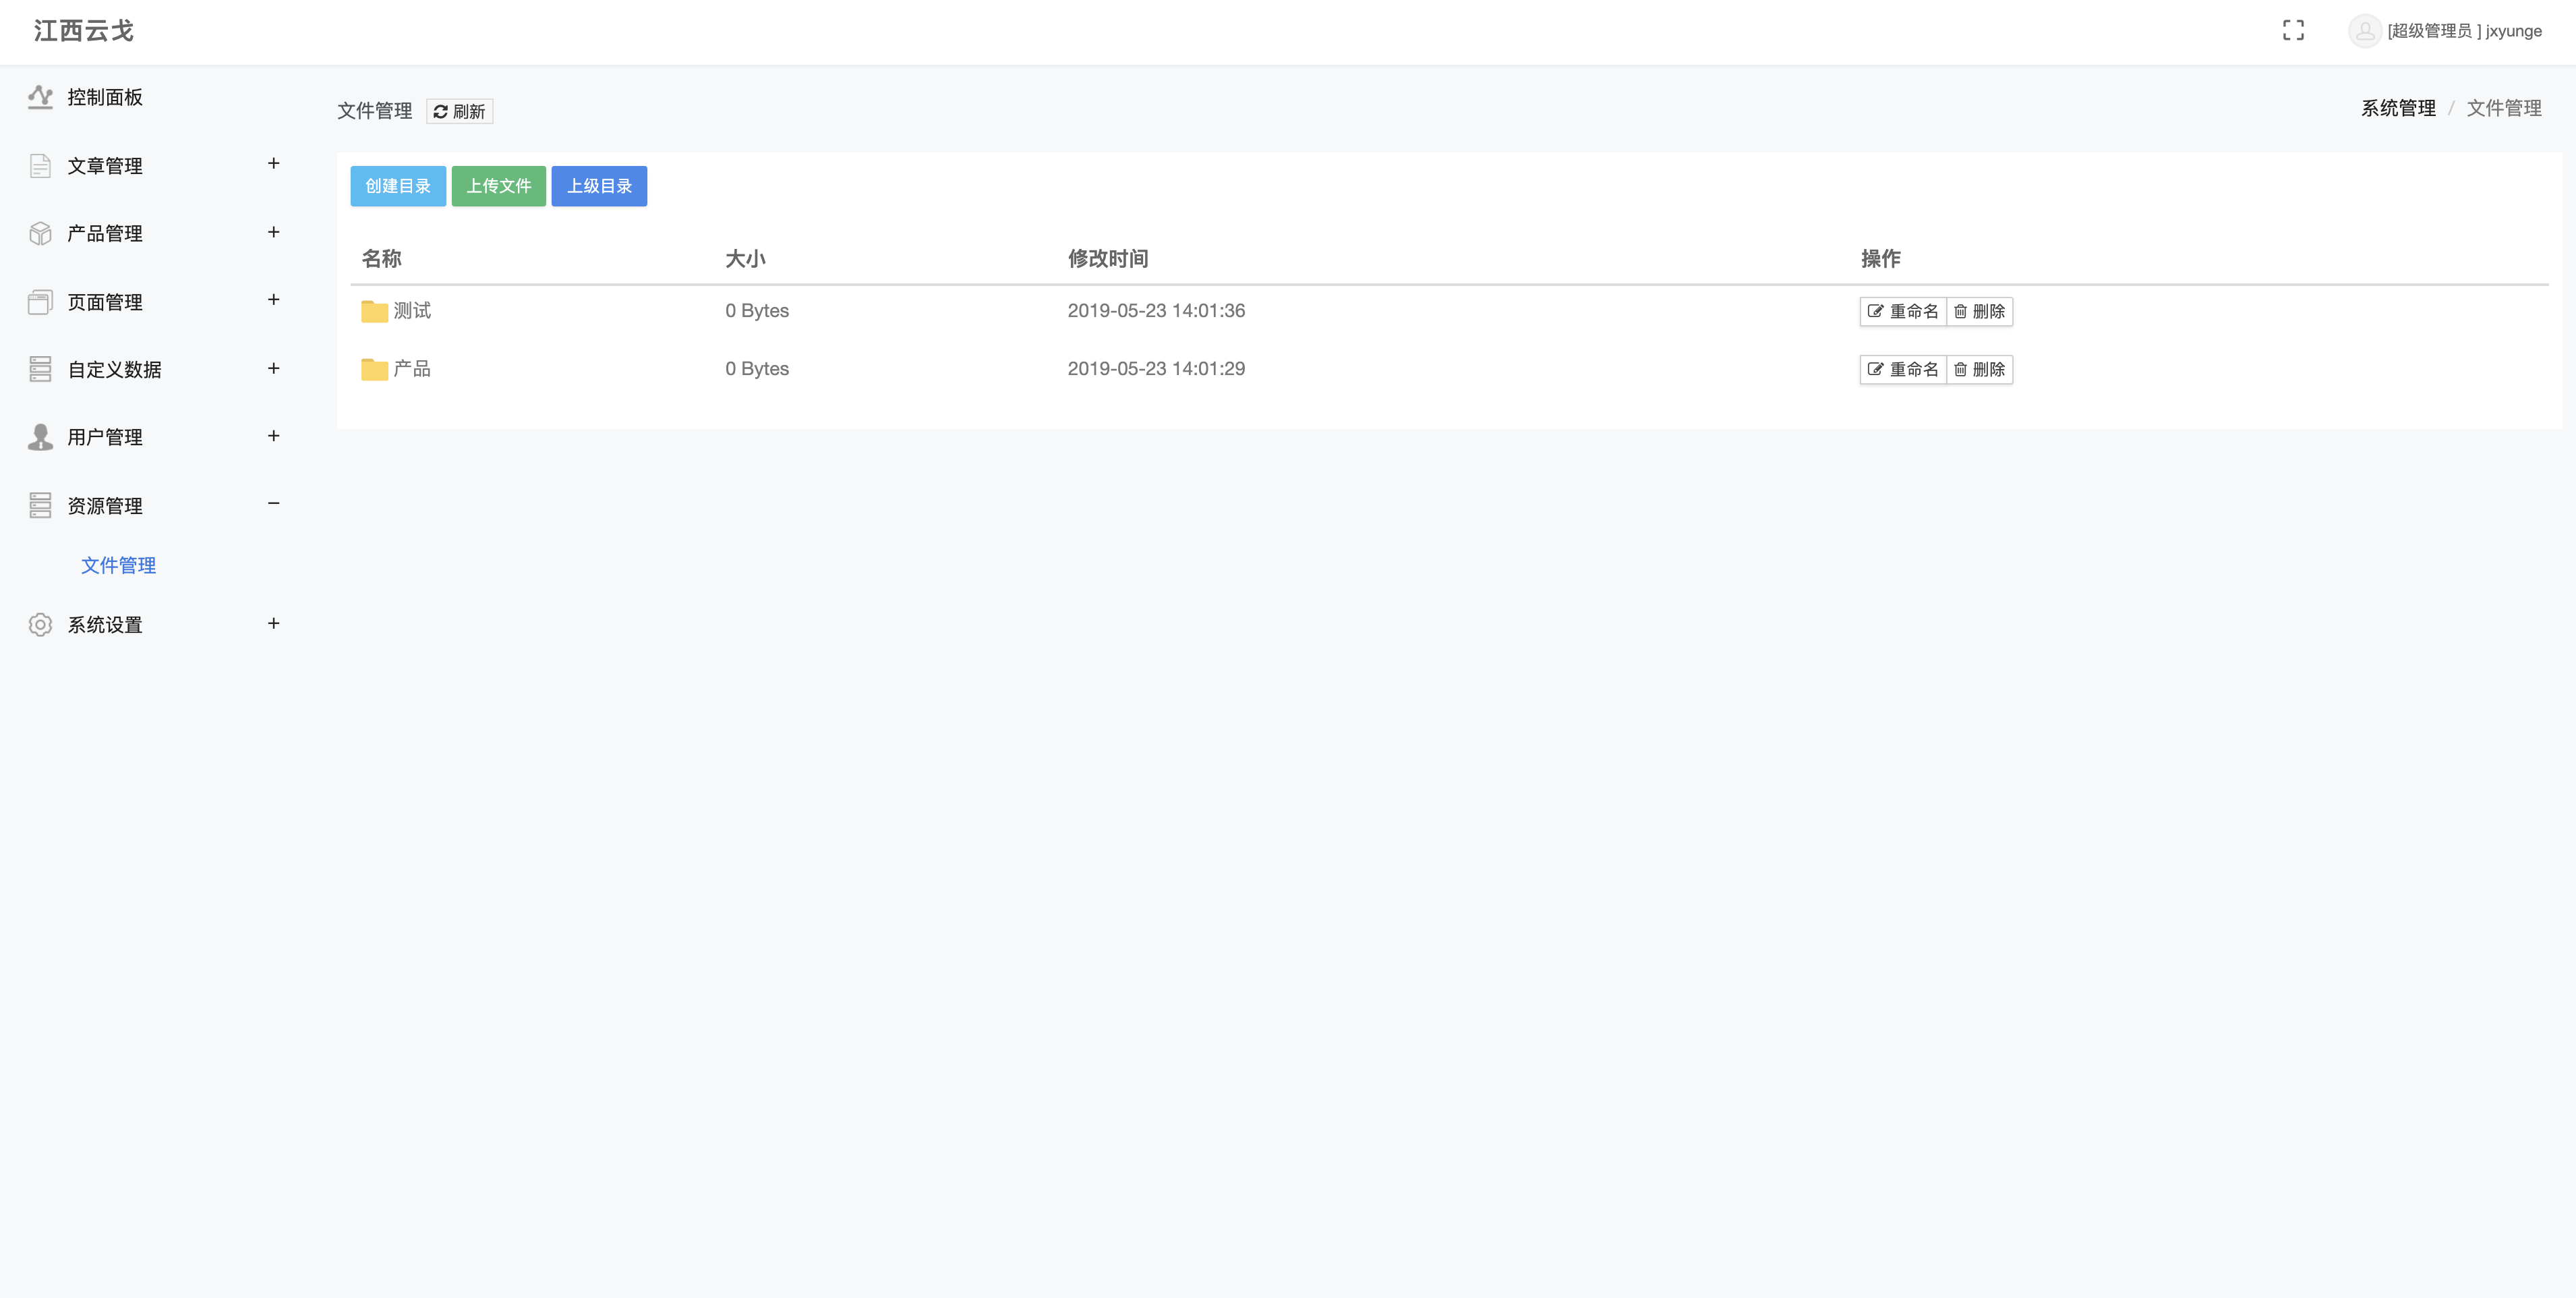Screen dimensions: 2576x1298
Task: Open the 资源管理 menu label
Action: pos(105,507)
